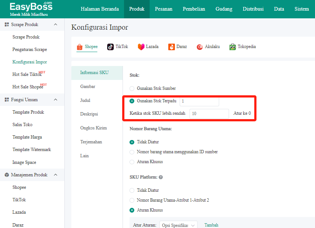The image size is (315, 228).
Task: Open Halaman Beranda menu
Action: coord(100,9)
